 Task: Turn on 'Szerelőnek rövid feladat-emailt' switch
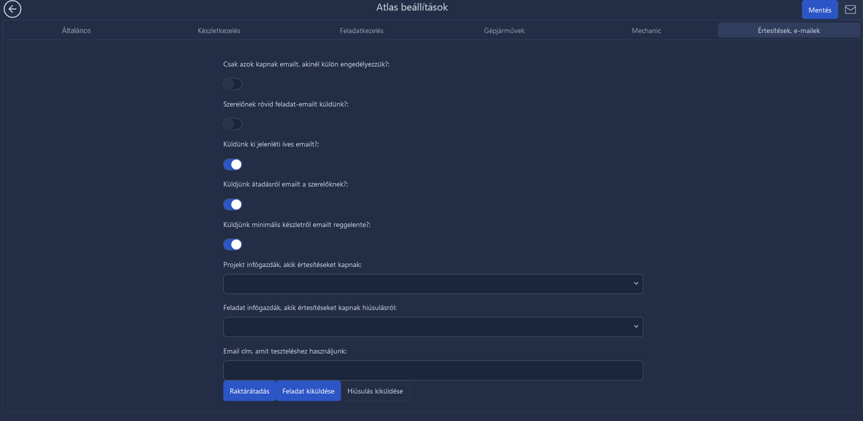233,124
